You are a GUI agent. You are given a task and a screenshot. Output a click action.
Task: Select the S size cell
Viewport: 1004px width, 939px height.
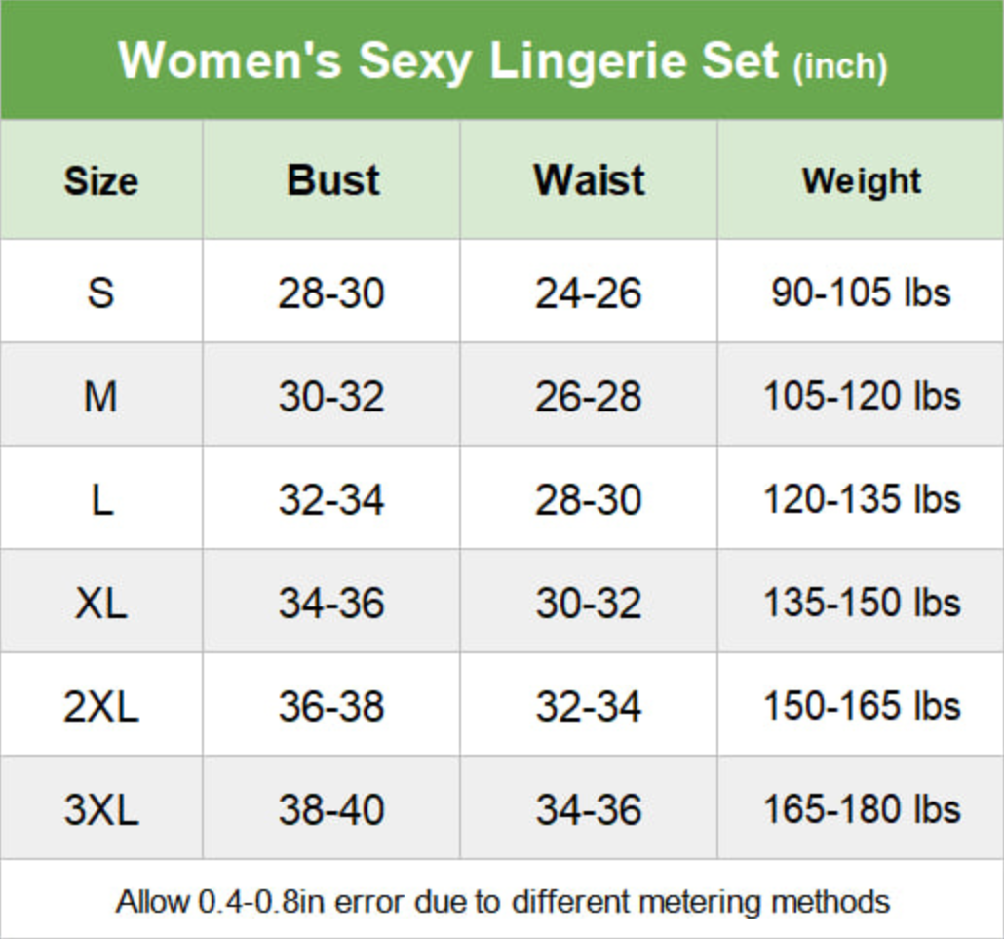(x=101, y=292)
